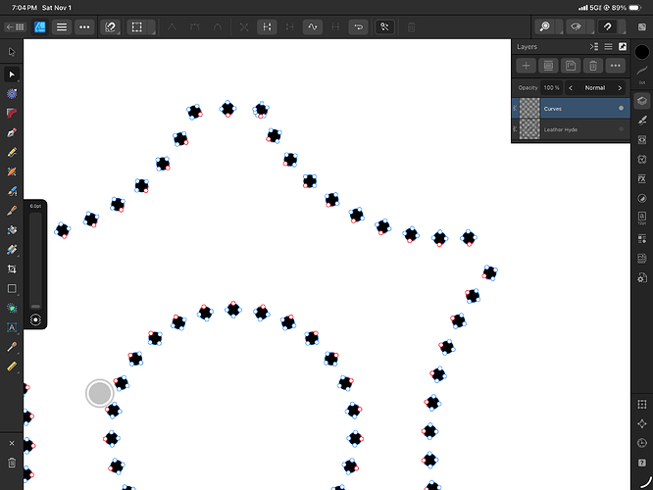The image size is (653, 490).
Task: Choose the Crop tool
Action: point(12,269)
